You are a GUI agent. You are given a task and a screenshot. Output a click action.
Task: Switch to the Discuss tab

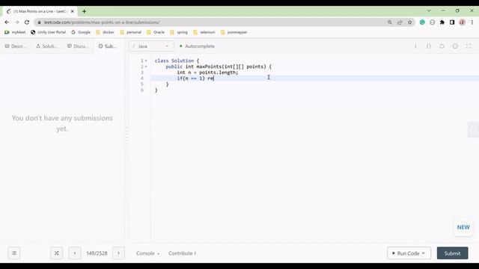click(x=78, y=46)
